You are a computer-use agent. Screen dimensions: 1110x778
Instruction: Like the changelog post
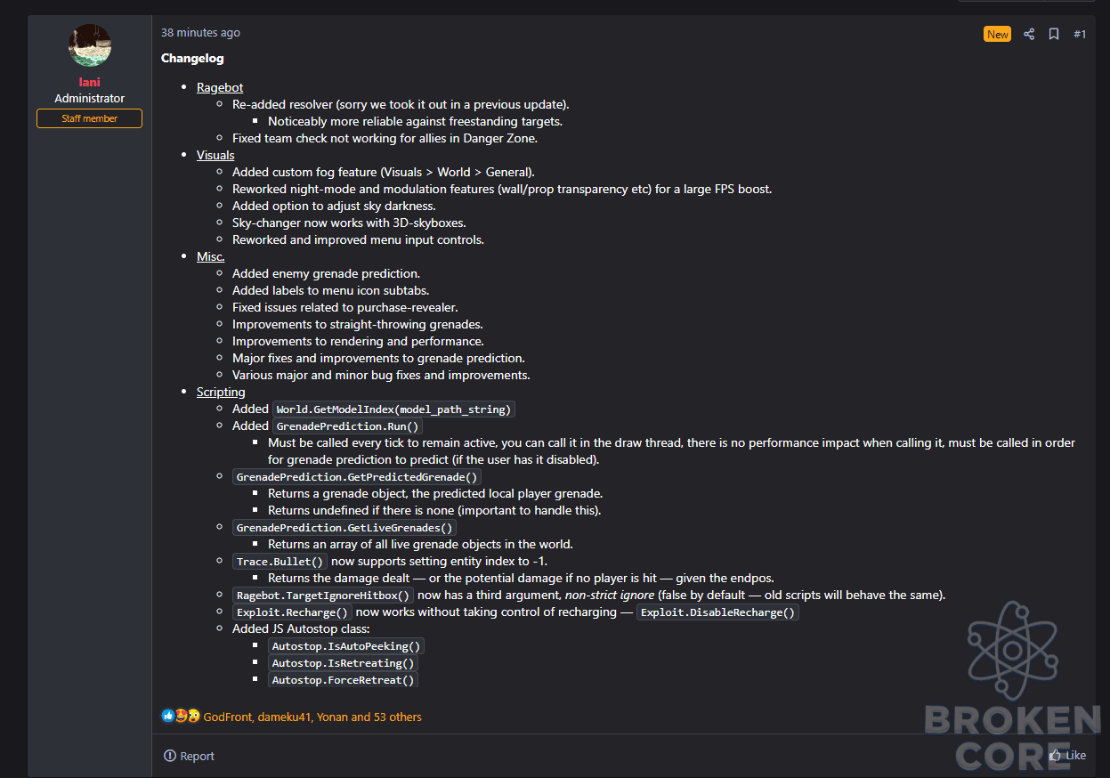(x=1067, y=755)
